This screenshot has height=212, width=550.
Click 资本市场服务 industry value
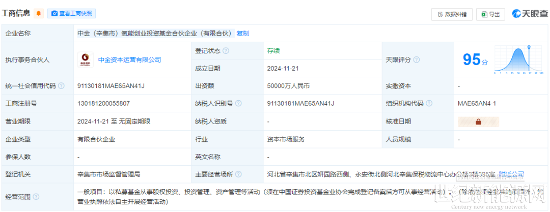coord(286,139)
